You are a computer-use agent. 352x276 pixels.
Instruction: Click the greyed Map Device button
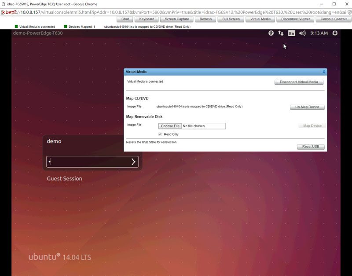tap(312, 126)
